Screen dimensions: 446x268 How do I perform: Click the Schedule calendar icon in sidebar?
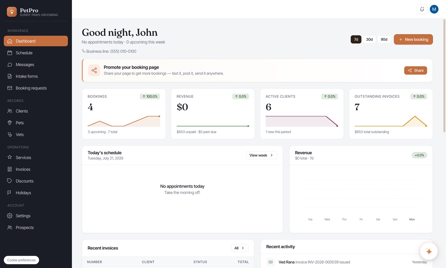[x=10, y=53]
